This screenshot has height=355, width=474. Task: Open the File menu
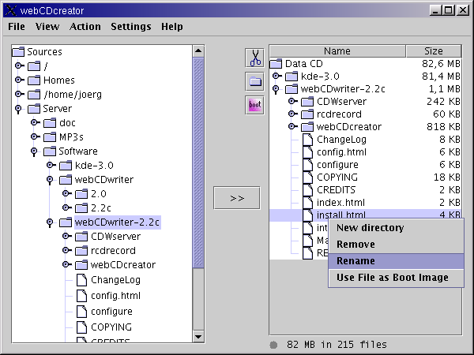click(17, 27)
